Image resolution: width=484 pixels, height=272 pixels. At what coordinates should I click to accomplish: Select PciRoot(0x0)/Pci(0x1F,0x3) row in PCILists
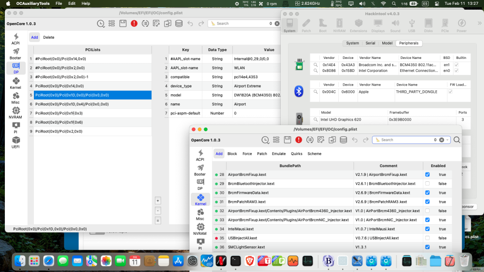[x=92, y=113]
